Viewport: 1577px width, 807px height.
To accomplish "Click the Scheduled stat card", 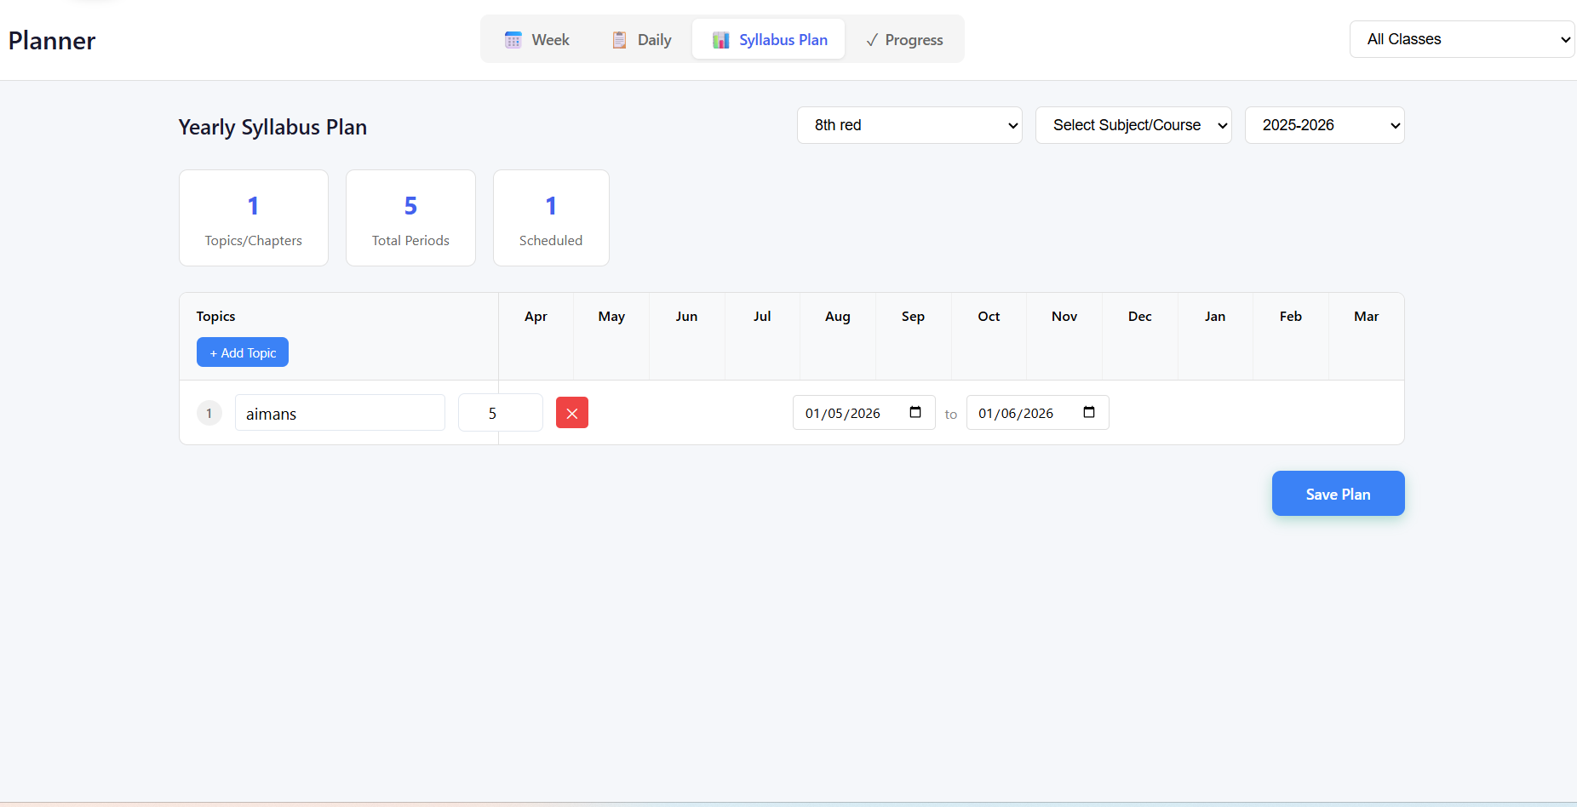I will tap(551, 218).
